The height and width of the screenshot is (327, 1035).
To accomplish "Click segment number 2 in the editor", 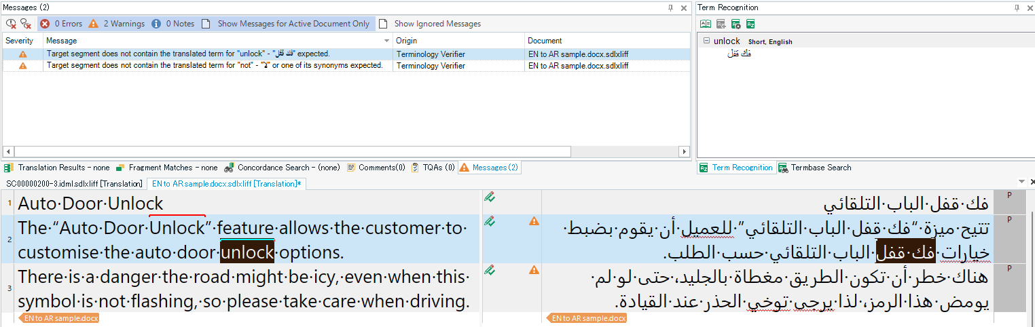I will [x=9, y=239].
